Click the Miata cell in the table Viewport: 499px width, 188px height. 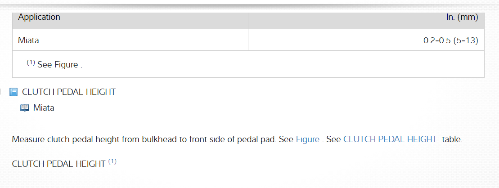pyautogui.click(x=28, y=40)
